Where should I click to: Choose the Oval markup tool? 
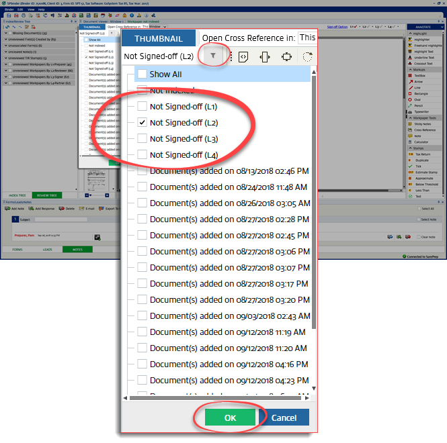(415, 99)
